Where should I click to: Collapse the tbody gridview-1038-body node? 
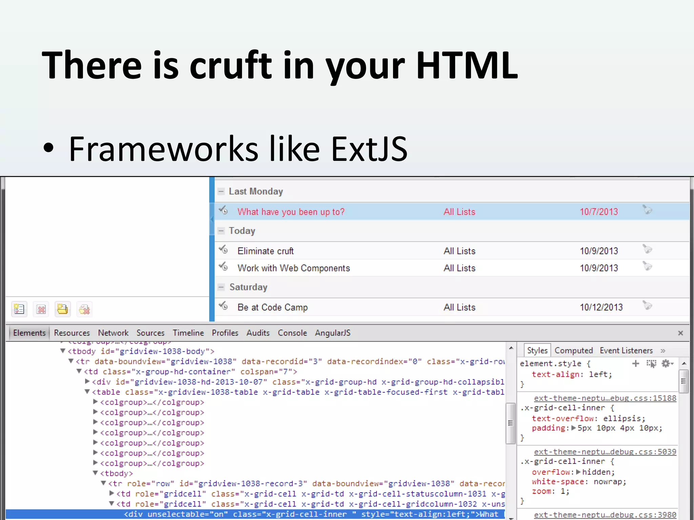tap(63, 351)
